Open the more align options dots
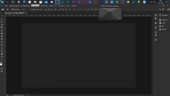The width and height of the screenshot is (170, 96). (75, 10)
